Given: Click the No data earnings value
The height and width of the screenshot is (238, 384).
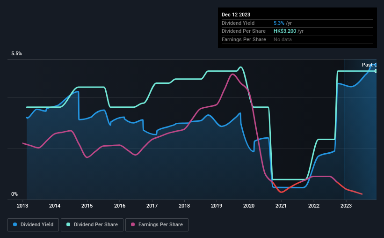Looking at the screenshot, I should pos(283,39).
